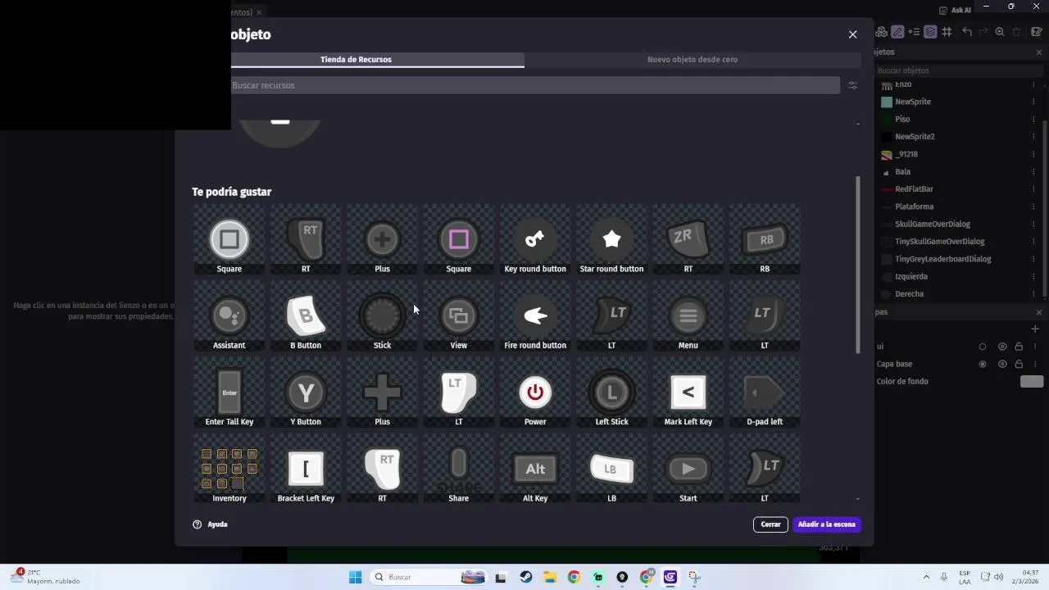Viewport: 1049px width, 590px height.
Task: Open options menu for Izquierda object
Action: coord(1033,276)
